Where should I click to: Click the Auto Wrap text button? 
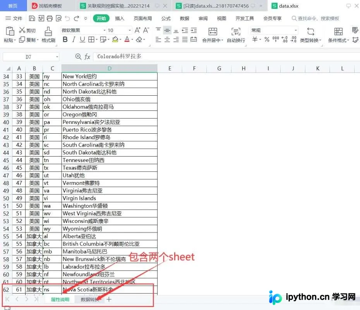point(236,35)
